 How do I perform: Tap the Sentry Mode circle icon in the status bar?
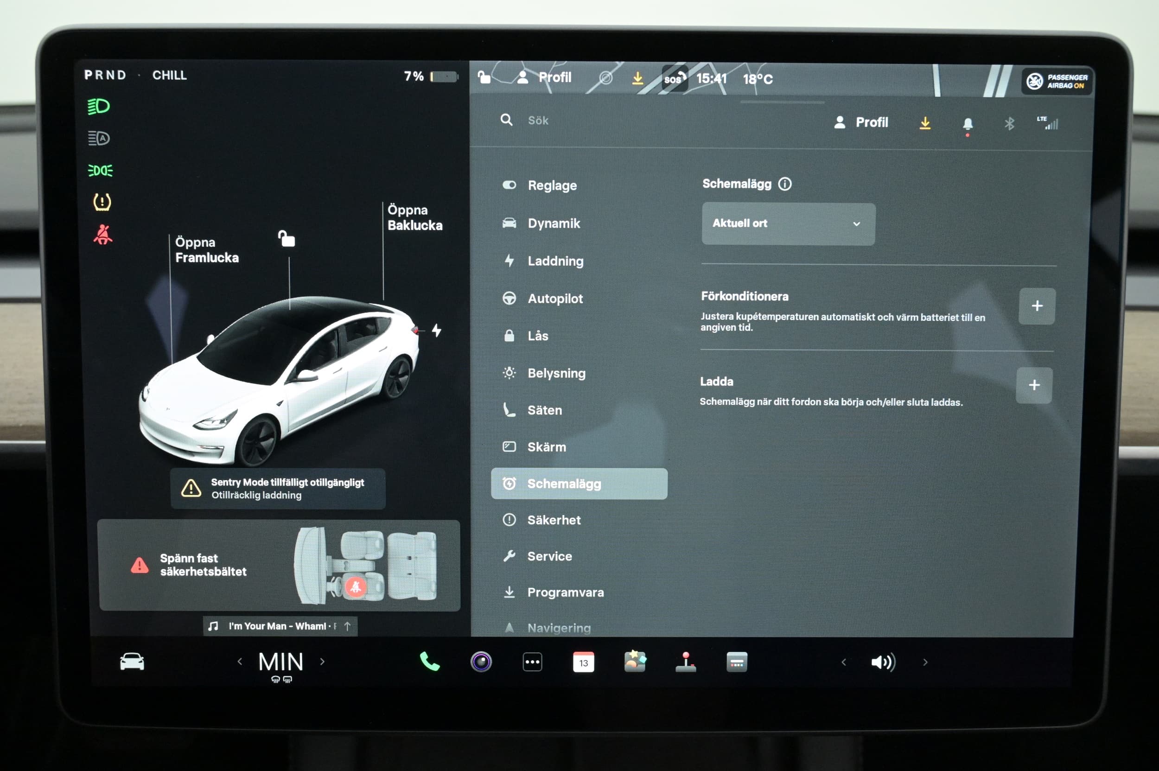click(606, 78)
